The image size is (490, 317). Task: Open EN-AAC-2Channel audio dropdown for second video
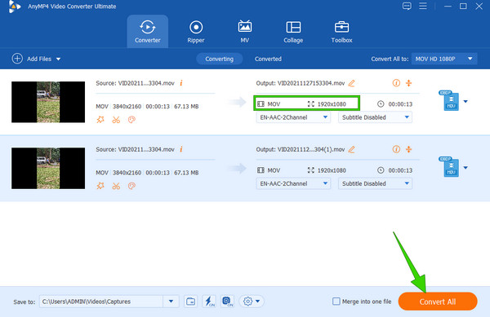[293, 183]
